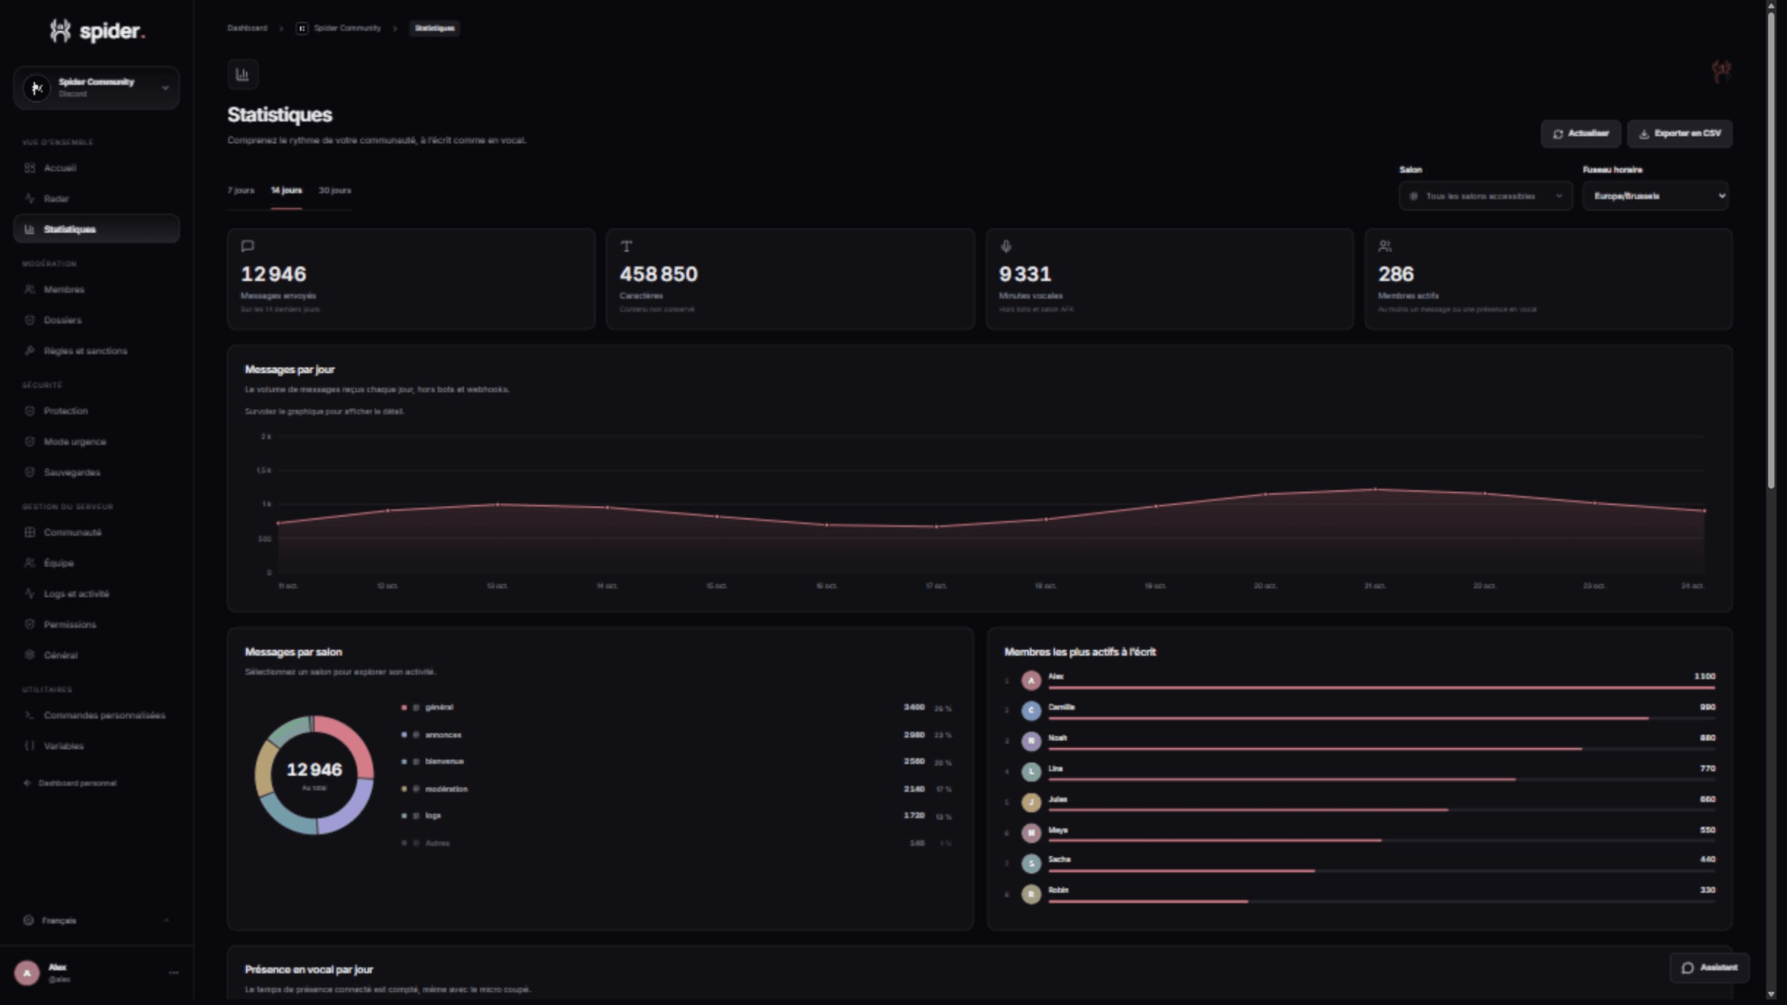Open the Salon channel dropdown
This screenshot has height=1005, width=1787.
[x=1485, y=196]
